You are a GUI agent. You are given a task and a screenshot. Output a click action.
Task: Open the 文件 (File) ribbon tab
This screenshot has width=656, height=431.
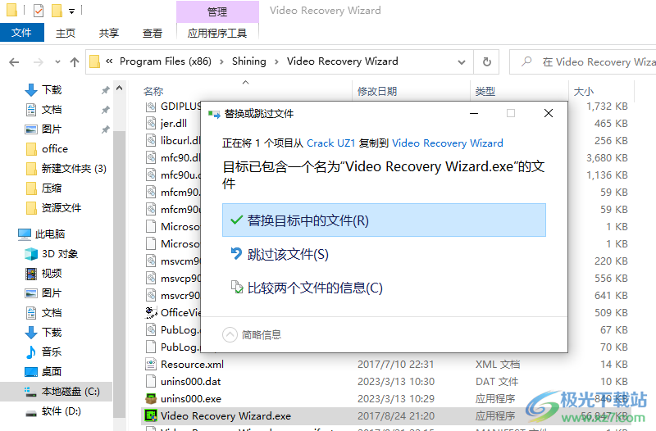[22, 33]
